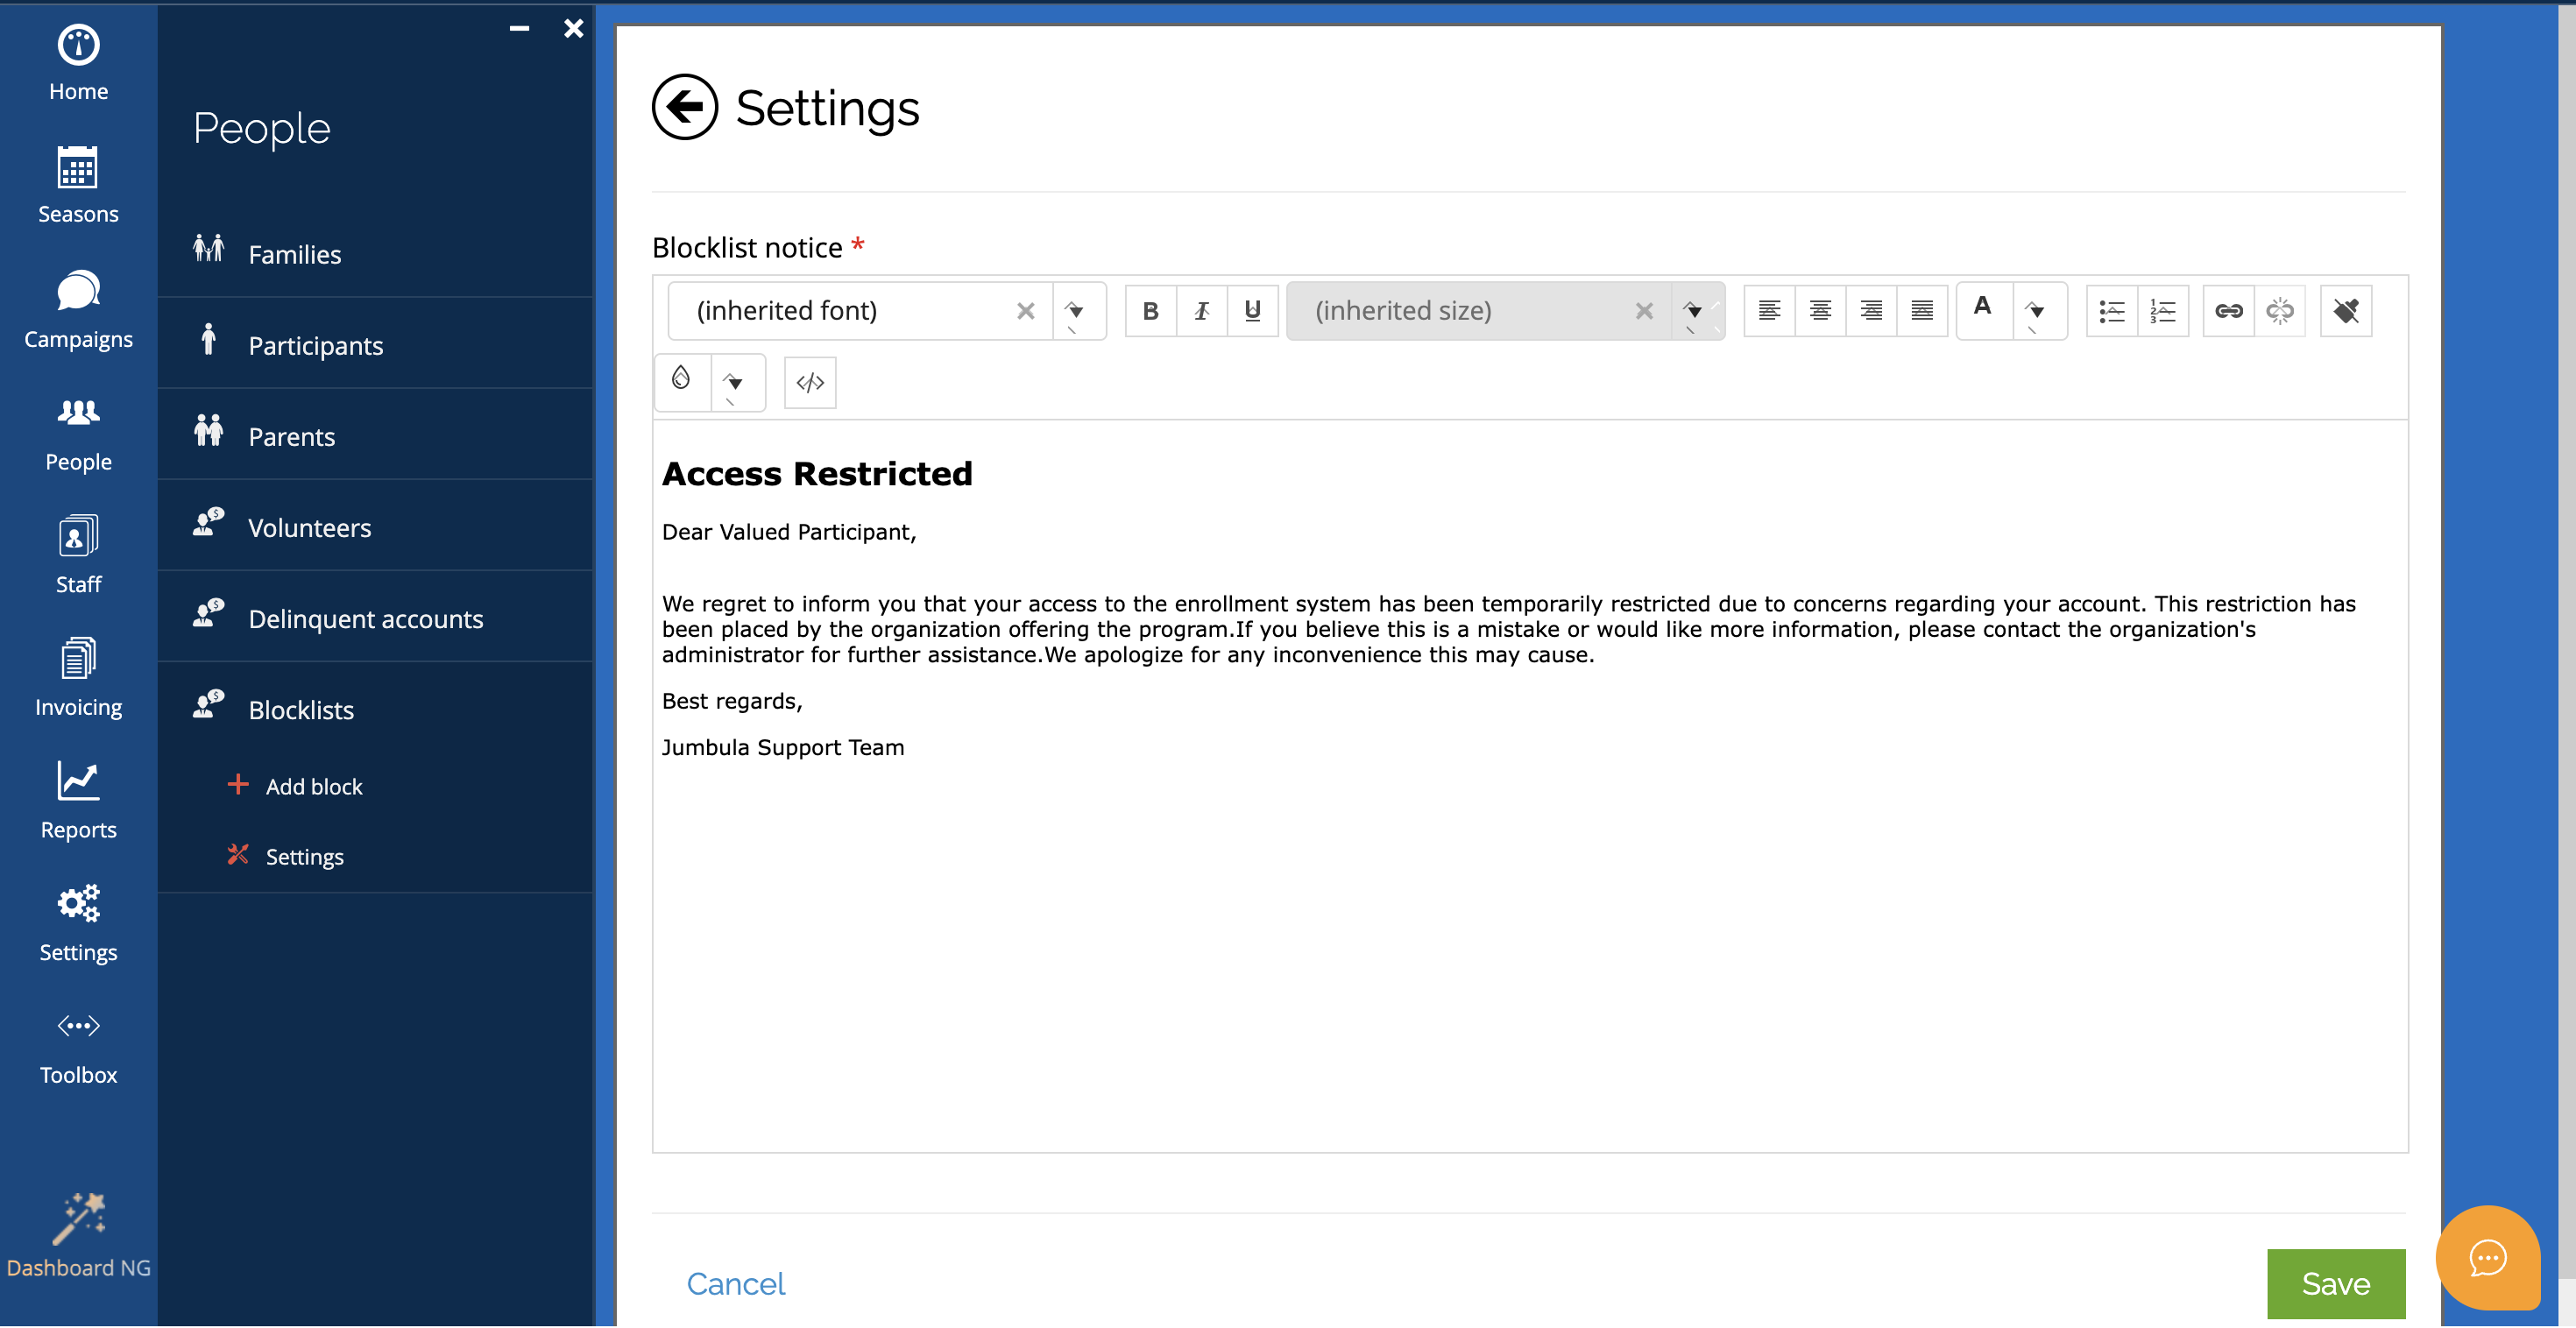Expand the inherited font dropdown
This screenshot has width=2576, height=1328.
(x=1076, y=311)
